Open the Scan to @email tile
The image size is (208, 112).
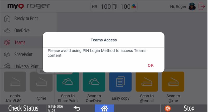(147, 82)
